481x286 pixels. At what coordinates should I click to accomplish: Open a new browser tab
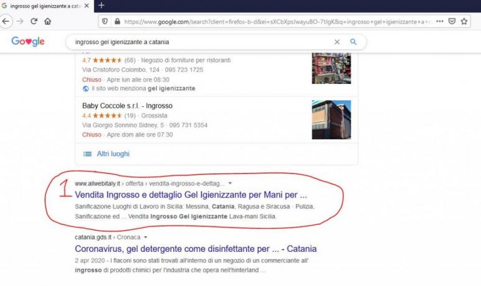pyautogui.click(x=101, y=6)
